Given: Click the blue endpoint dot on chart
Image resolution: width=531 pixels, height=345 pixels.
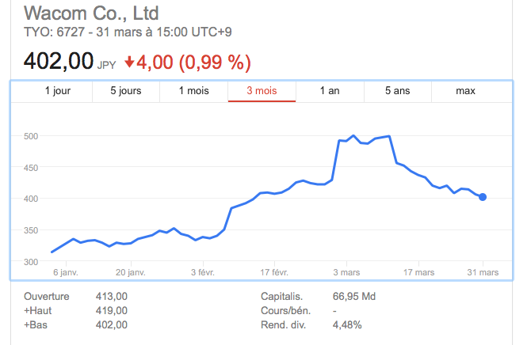Looking at the screenshot, I should point(483,197).
